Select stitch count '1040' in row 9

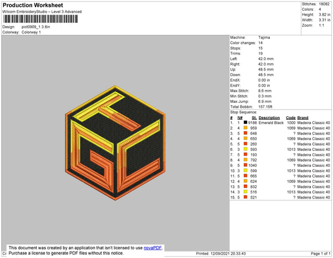point(253,165)
